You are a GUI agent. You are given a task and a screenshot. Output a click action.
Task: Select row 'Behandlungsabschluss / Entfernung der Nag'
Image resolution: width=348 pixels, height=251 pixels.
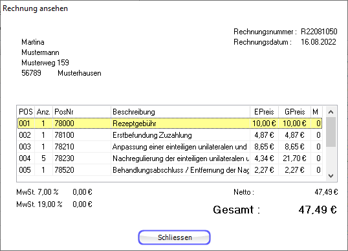coord(169,170)
